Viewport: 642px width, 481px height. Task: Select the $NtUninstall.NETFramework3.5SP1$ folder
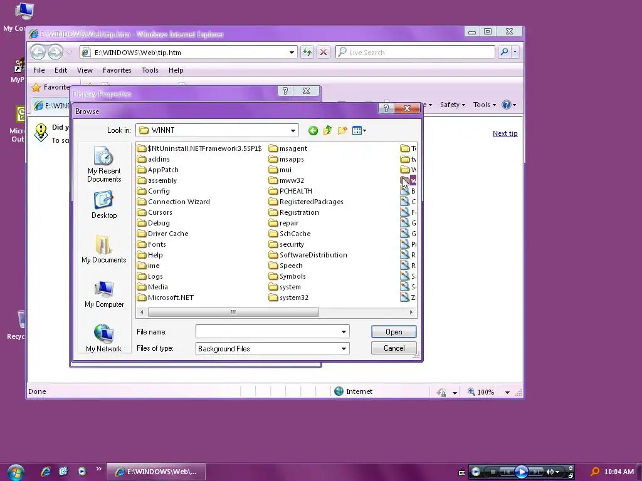[200, 148]
